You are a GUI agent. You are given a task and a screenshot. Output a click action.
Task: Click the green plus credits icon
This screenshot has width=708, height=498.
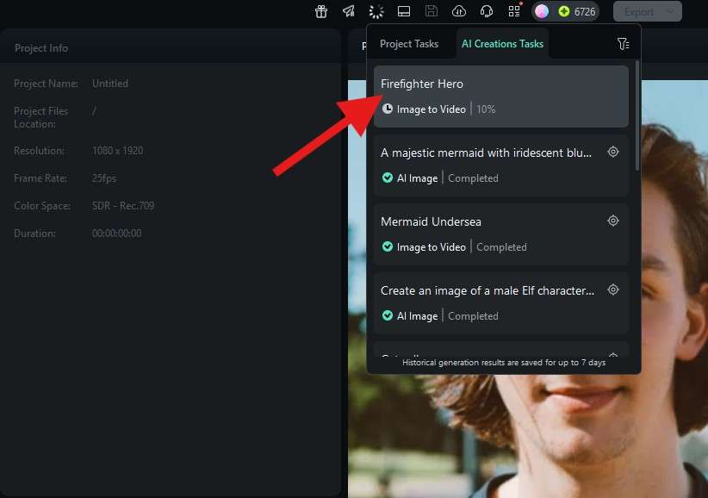pos(564,11)
